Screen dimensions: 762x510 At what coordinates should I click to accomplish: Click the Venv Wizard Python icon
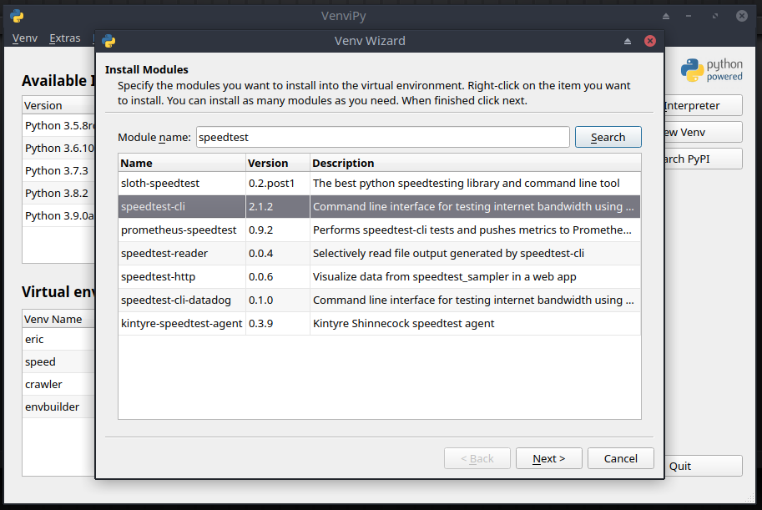pos(108,41)
